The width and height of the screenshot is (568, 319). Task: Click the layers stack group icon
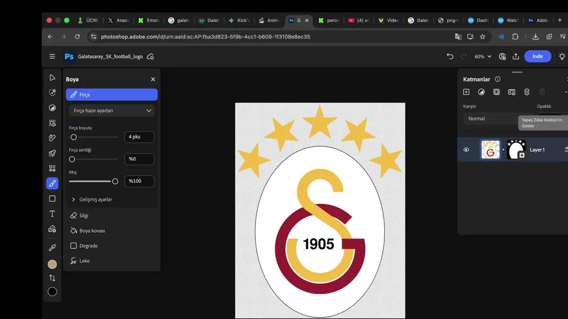click(x=527, y=92)
